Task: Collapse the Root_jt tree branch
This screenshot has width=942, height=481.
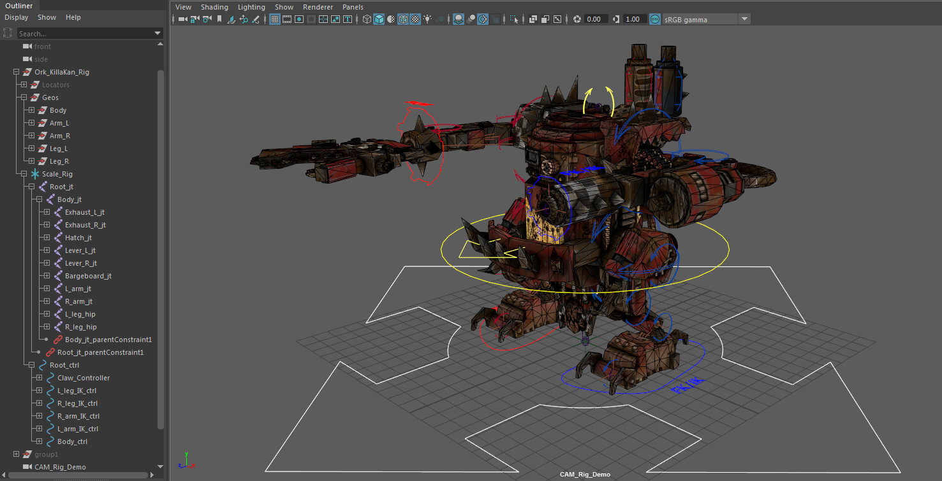Action: pos(30,186)
